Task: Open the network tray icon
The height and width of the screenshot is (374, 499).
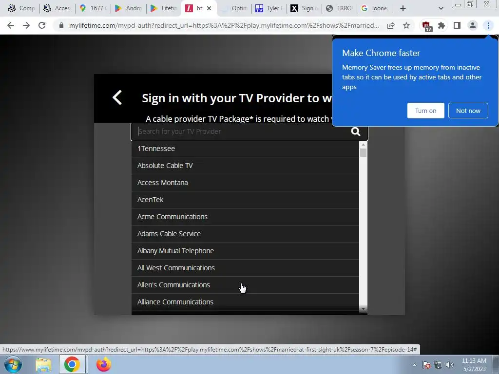Action: click(x=438, y=365)
